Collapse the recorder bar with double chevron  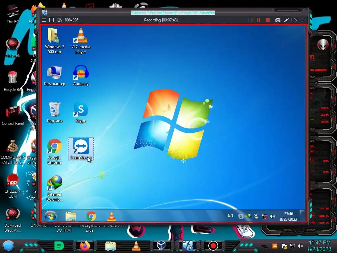point(296,20)
